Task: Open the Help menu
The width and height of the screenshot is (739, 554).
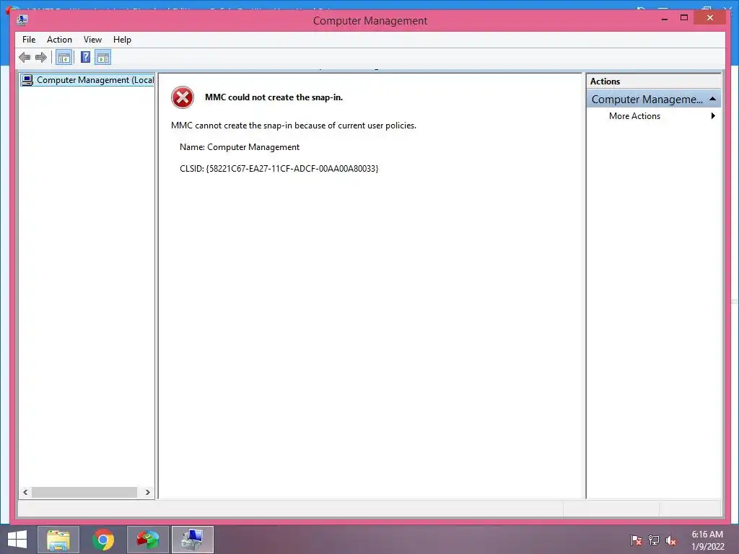Action: (x=122, y=40)
